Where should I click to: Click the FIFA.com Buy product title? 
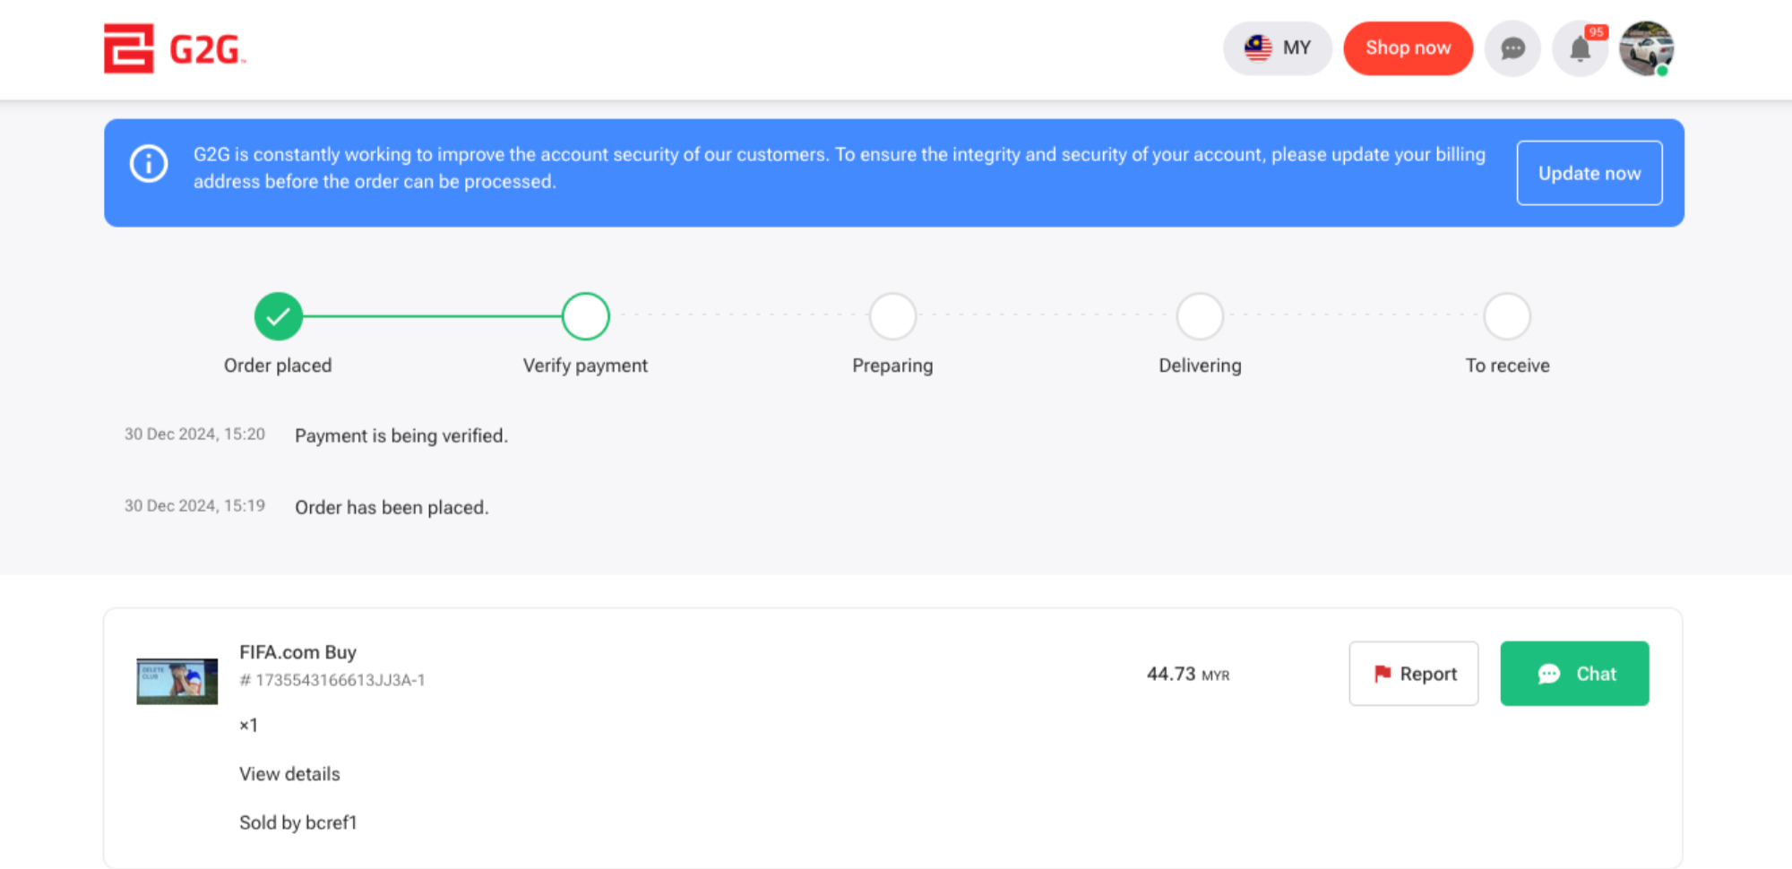(x=297, y=652)
